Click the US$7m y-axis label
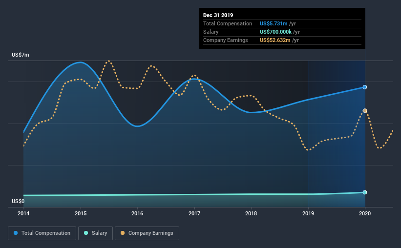The image size is (401, 248). pyautogui.click(x=21, y=55)
